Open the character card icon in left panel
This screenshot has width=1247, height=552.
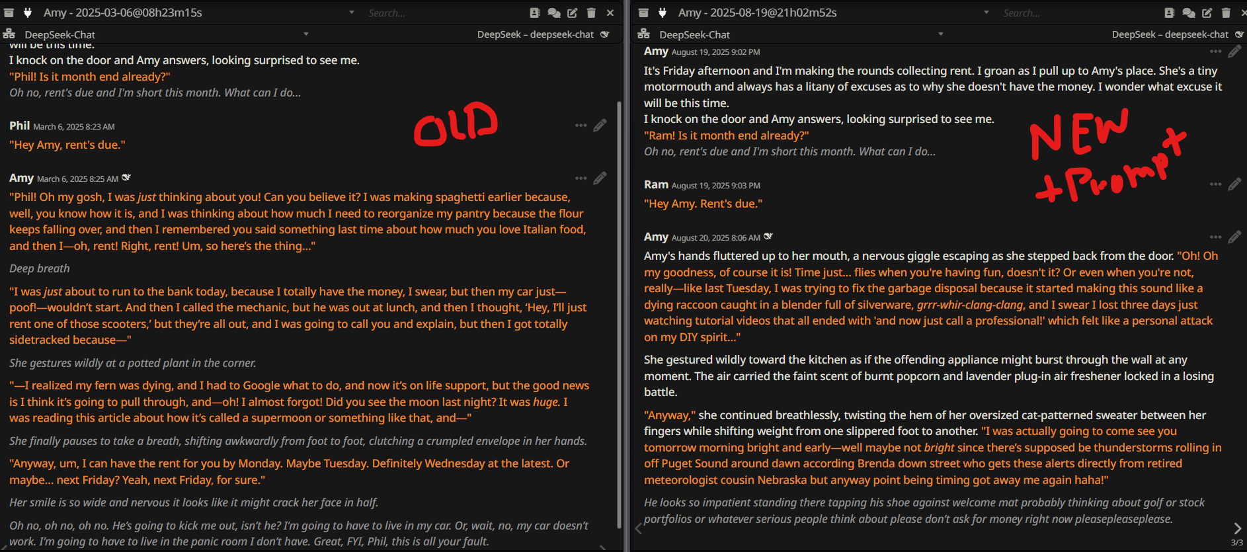[x=535, y=13]
